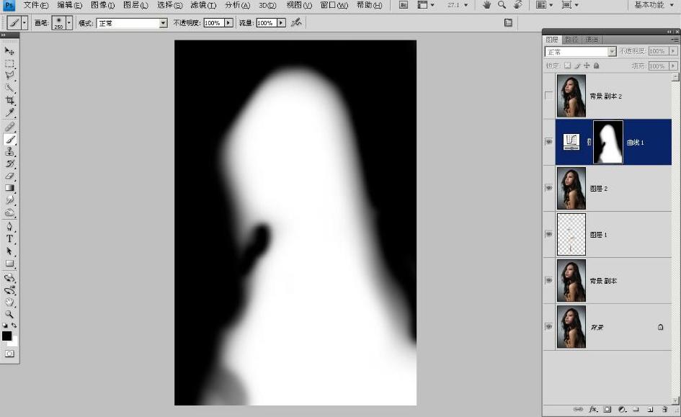Create a new layer

click(650, 409)
